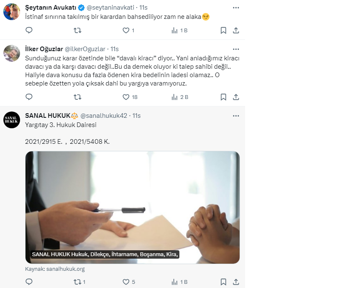Share the SANAL HUKUK tweet

(236, 282)
